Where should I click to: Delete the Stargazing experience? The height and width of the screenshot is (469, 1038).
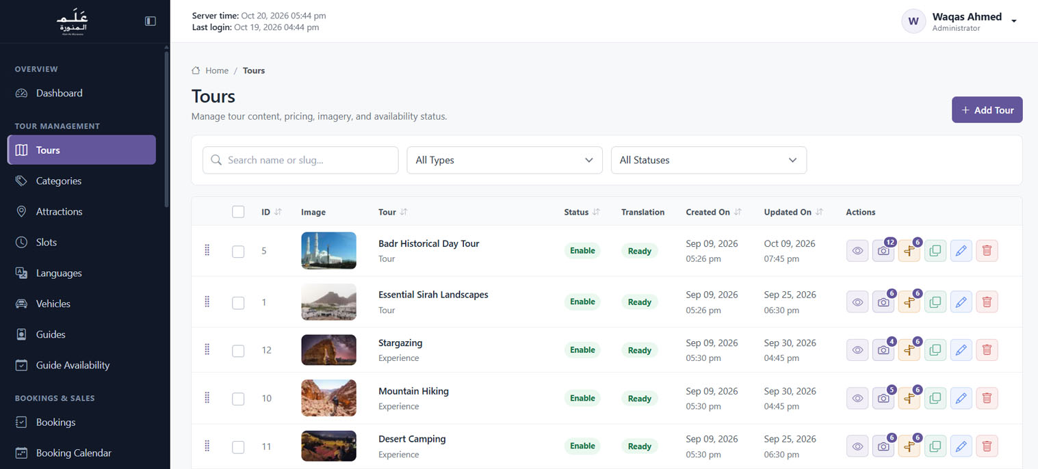pyautogui.click(x=987, y=350)
